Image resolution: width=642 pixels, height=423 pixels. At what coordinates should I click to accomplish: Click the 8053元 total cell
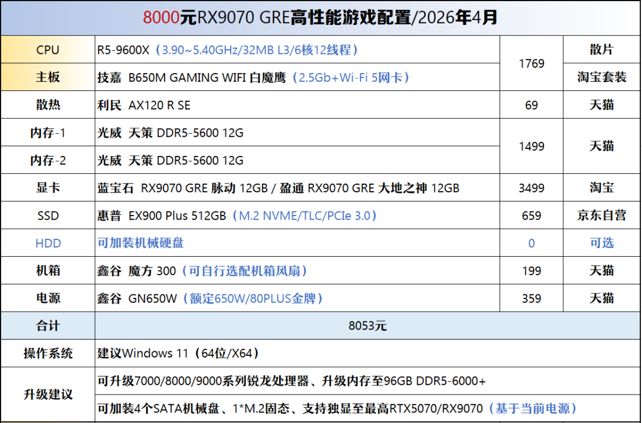(x=368, y=326)
